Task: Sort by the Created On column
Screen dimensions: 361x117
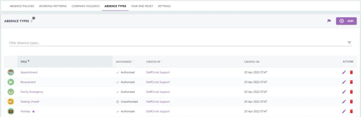Action: [x=252, y=62]
